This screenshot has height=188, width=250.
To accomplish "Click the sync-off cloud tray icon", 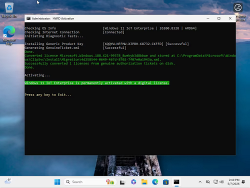I will point(208,182).
